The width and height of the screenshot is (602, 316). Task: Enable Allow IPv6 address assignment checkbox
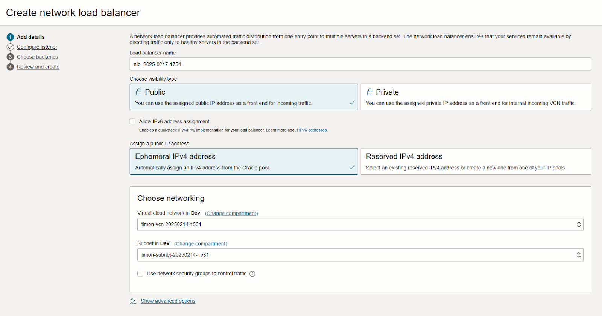point(133,121)
